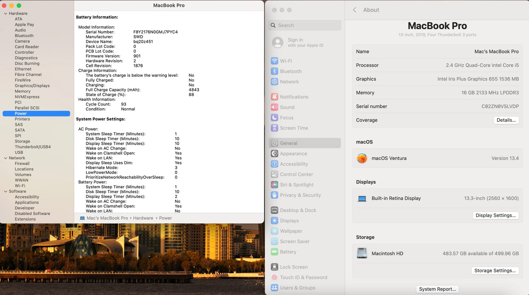529x295 pixels.
Task: Open the System Report... button
Action: pos(437,289)
